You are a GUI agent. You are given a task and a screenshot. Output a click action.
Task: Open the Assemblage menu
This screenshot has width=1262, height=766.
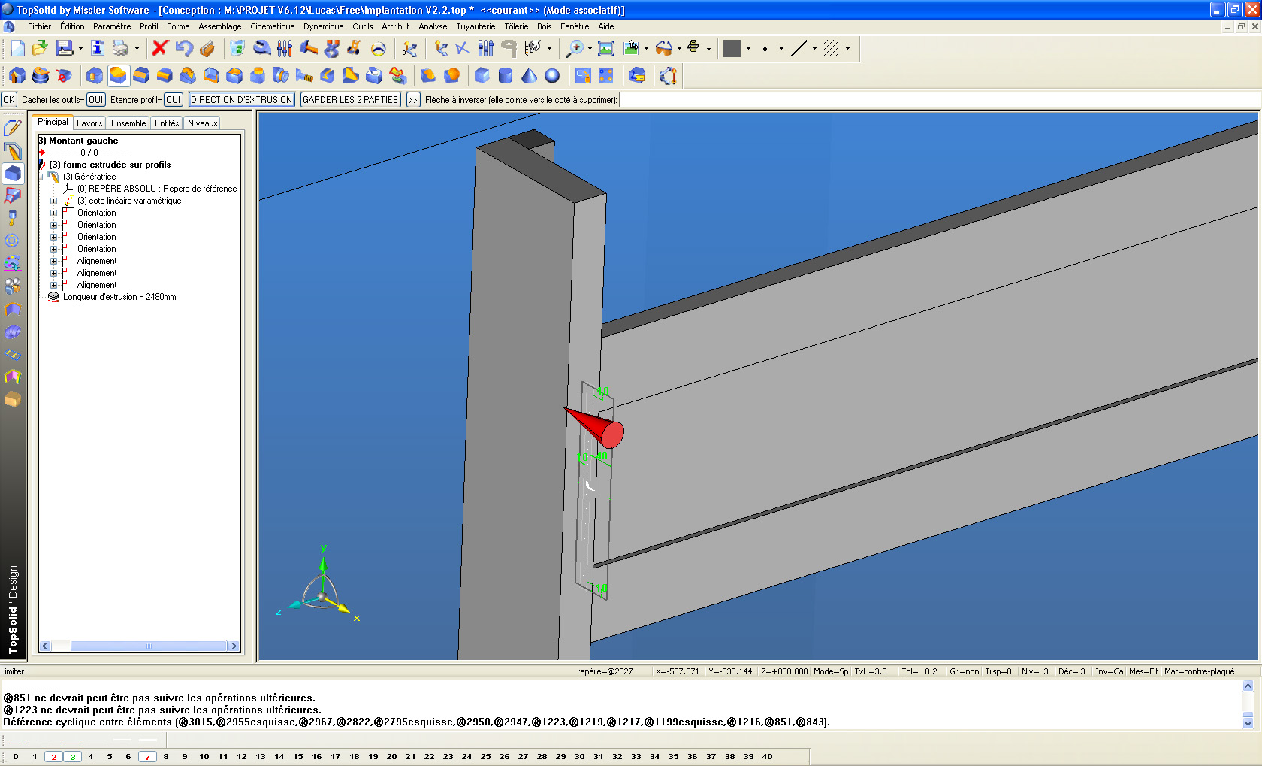coord(219,26)
